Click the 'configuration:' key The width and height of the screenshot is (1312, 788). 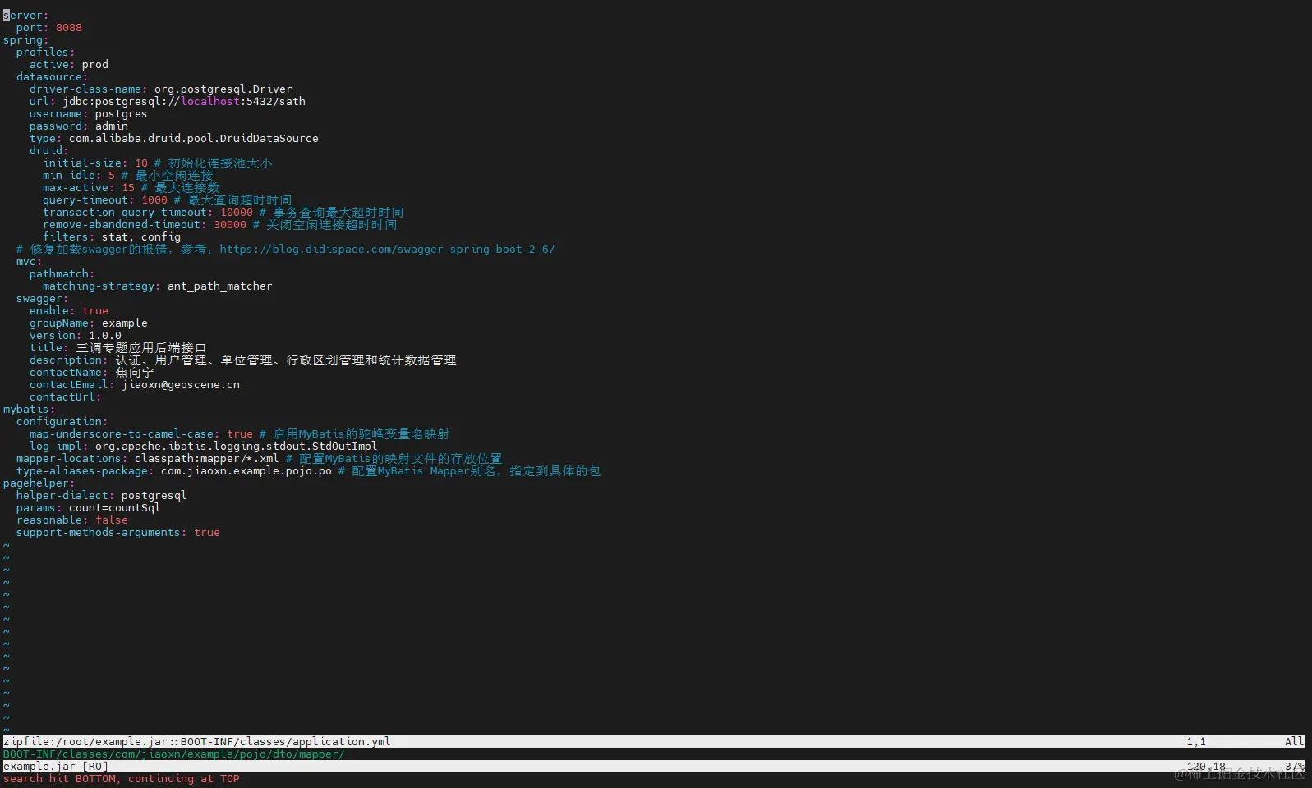62,422
